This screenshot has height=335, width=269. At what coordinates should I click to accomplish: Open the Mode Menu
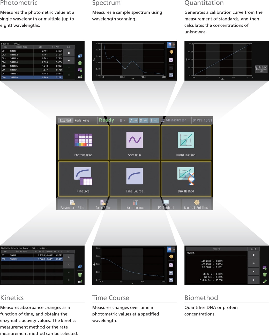(x=82, y=120)
